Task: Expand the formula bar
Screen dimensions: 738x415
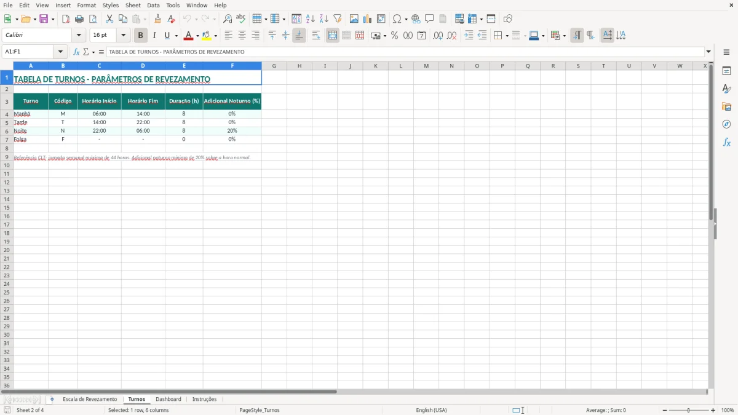Action: pos(708,52)
